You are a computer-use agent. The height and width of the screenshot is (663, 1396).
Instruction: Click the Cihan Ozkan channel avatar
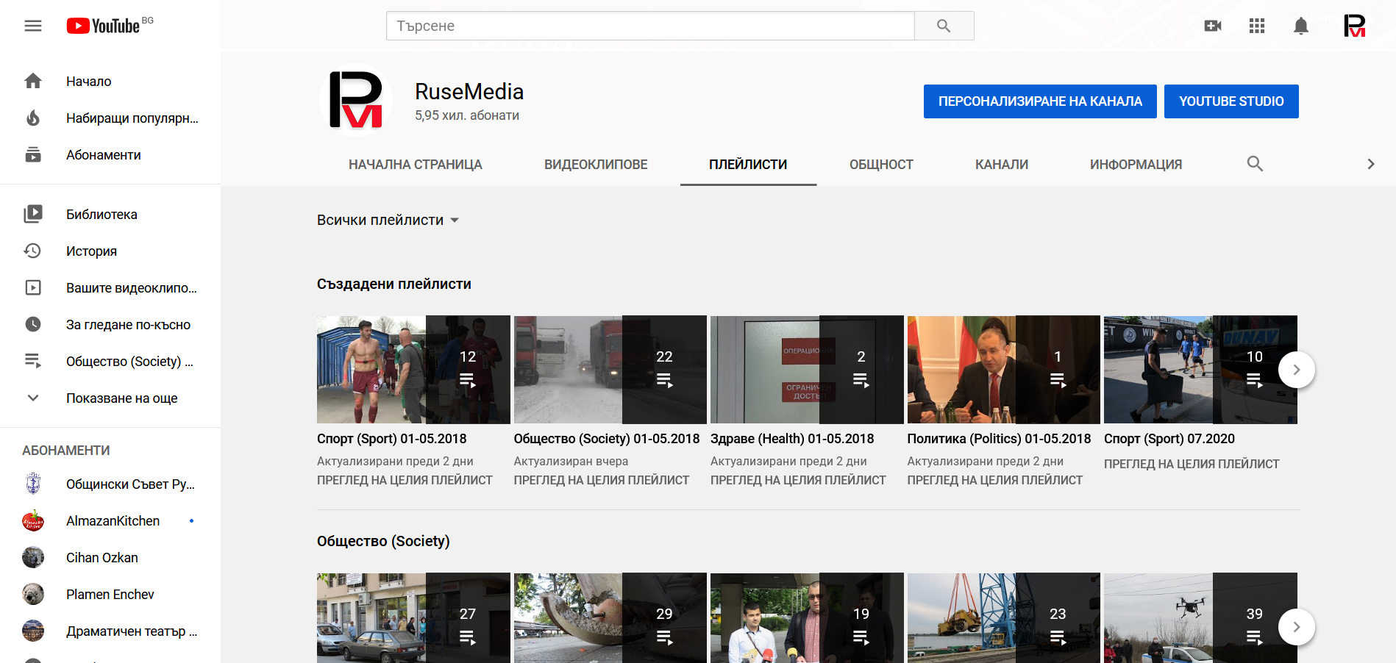tap(33, 557)
